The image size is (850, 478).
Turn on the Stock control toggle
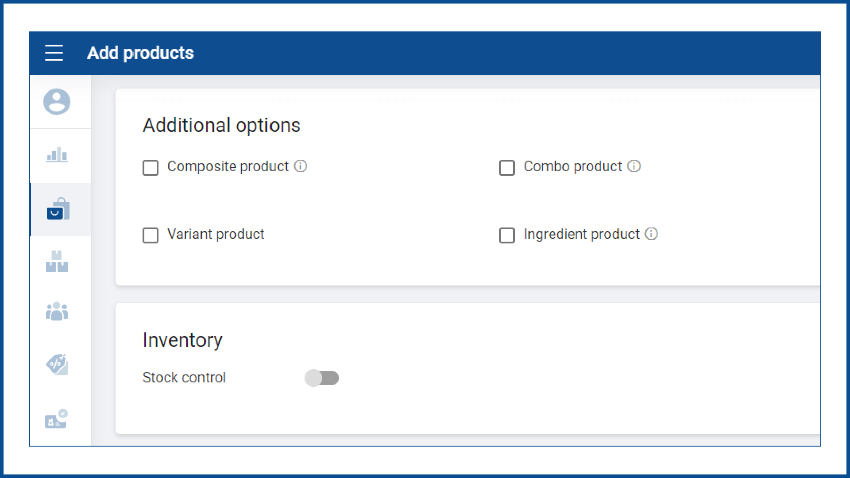(322, 378)
